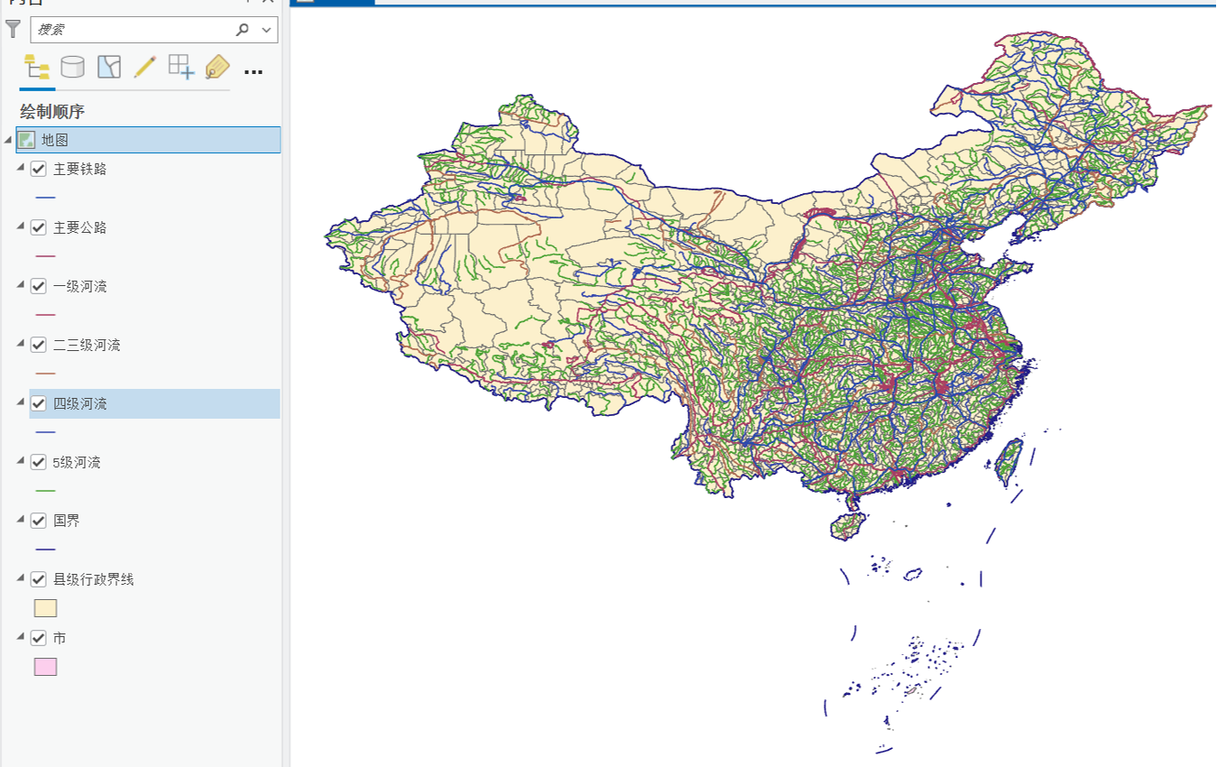This screenshot has height=767, width=1217.
Task: Collapse the 四级河流 layer expander
Action: (x=21, y=402)
